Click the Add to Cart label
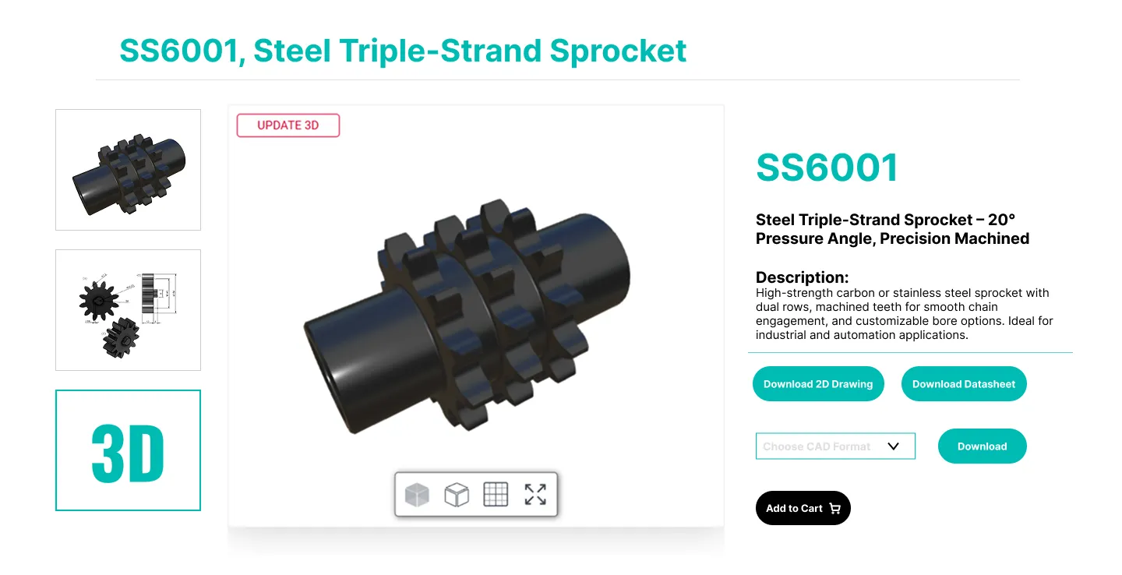The image size is (1122, 575). click(x=794, y=509)
